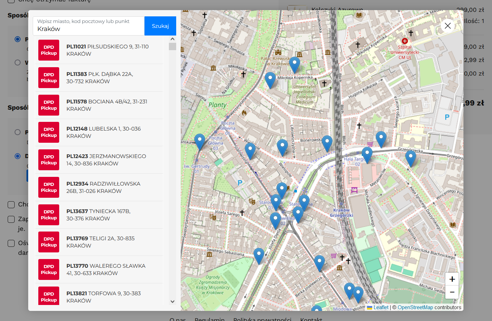Toggle checkbox beside 'Ośw' text in background page
Screen dimensions: 492x321
11,243
